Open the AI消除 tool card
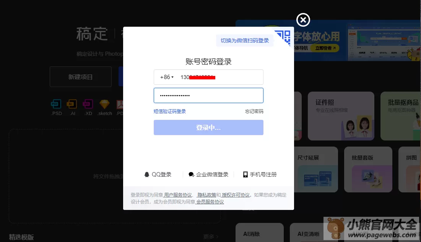This screenshot has width=421, height=242. pyautogui.click(x=260, y=232)
